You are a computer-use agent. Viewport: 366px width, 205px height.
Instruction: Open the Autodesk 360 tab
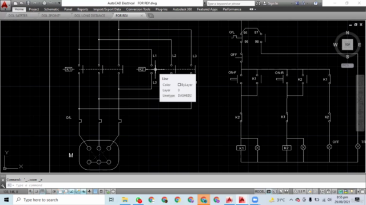pyautogui.click(x=182, y=9)
